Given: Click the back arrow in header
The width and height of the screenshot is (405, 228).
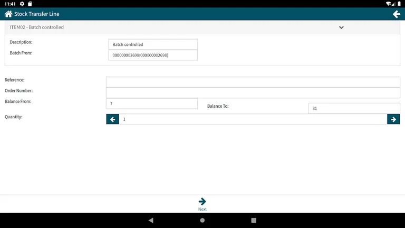Looking at the screenshot, I should click(397, 14).
